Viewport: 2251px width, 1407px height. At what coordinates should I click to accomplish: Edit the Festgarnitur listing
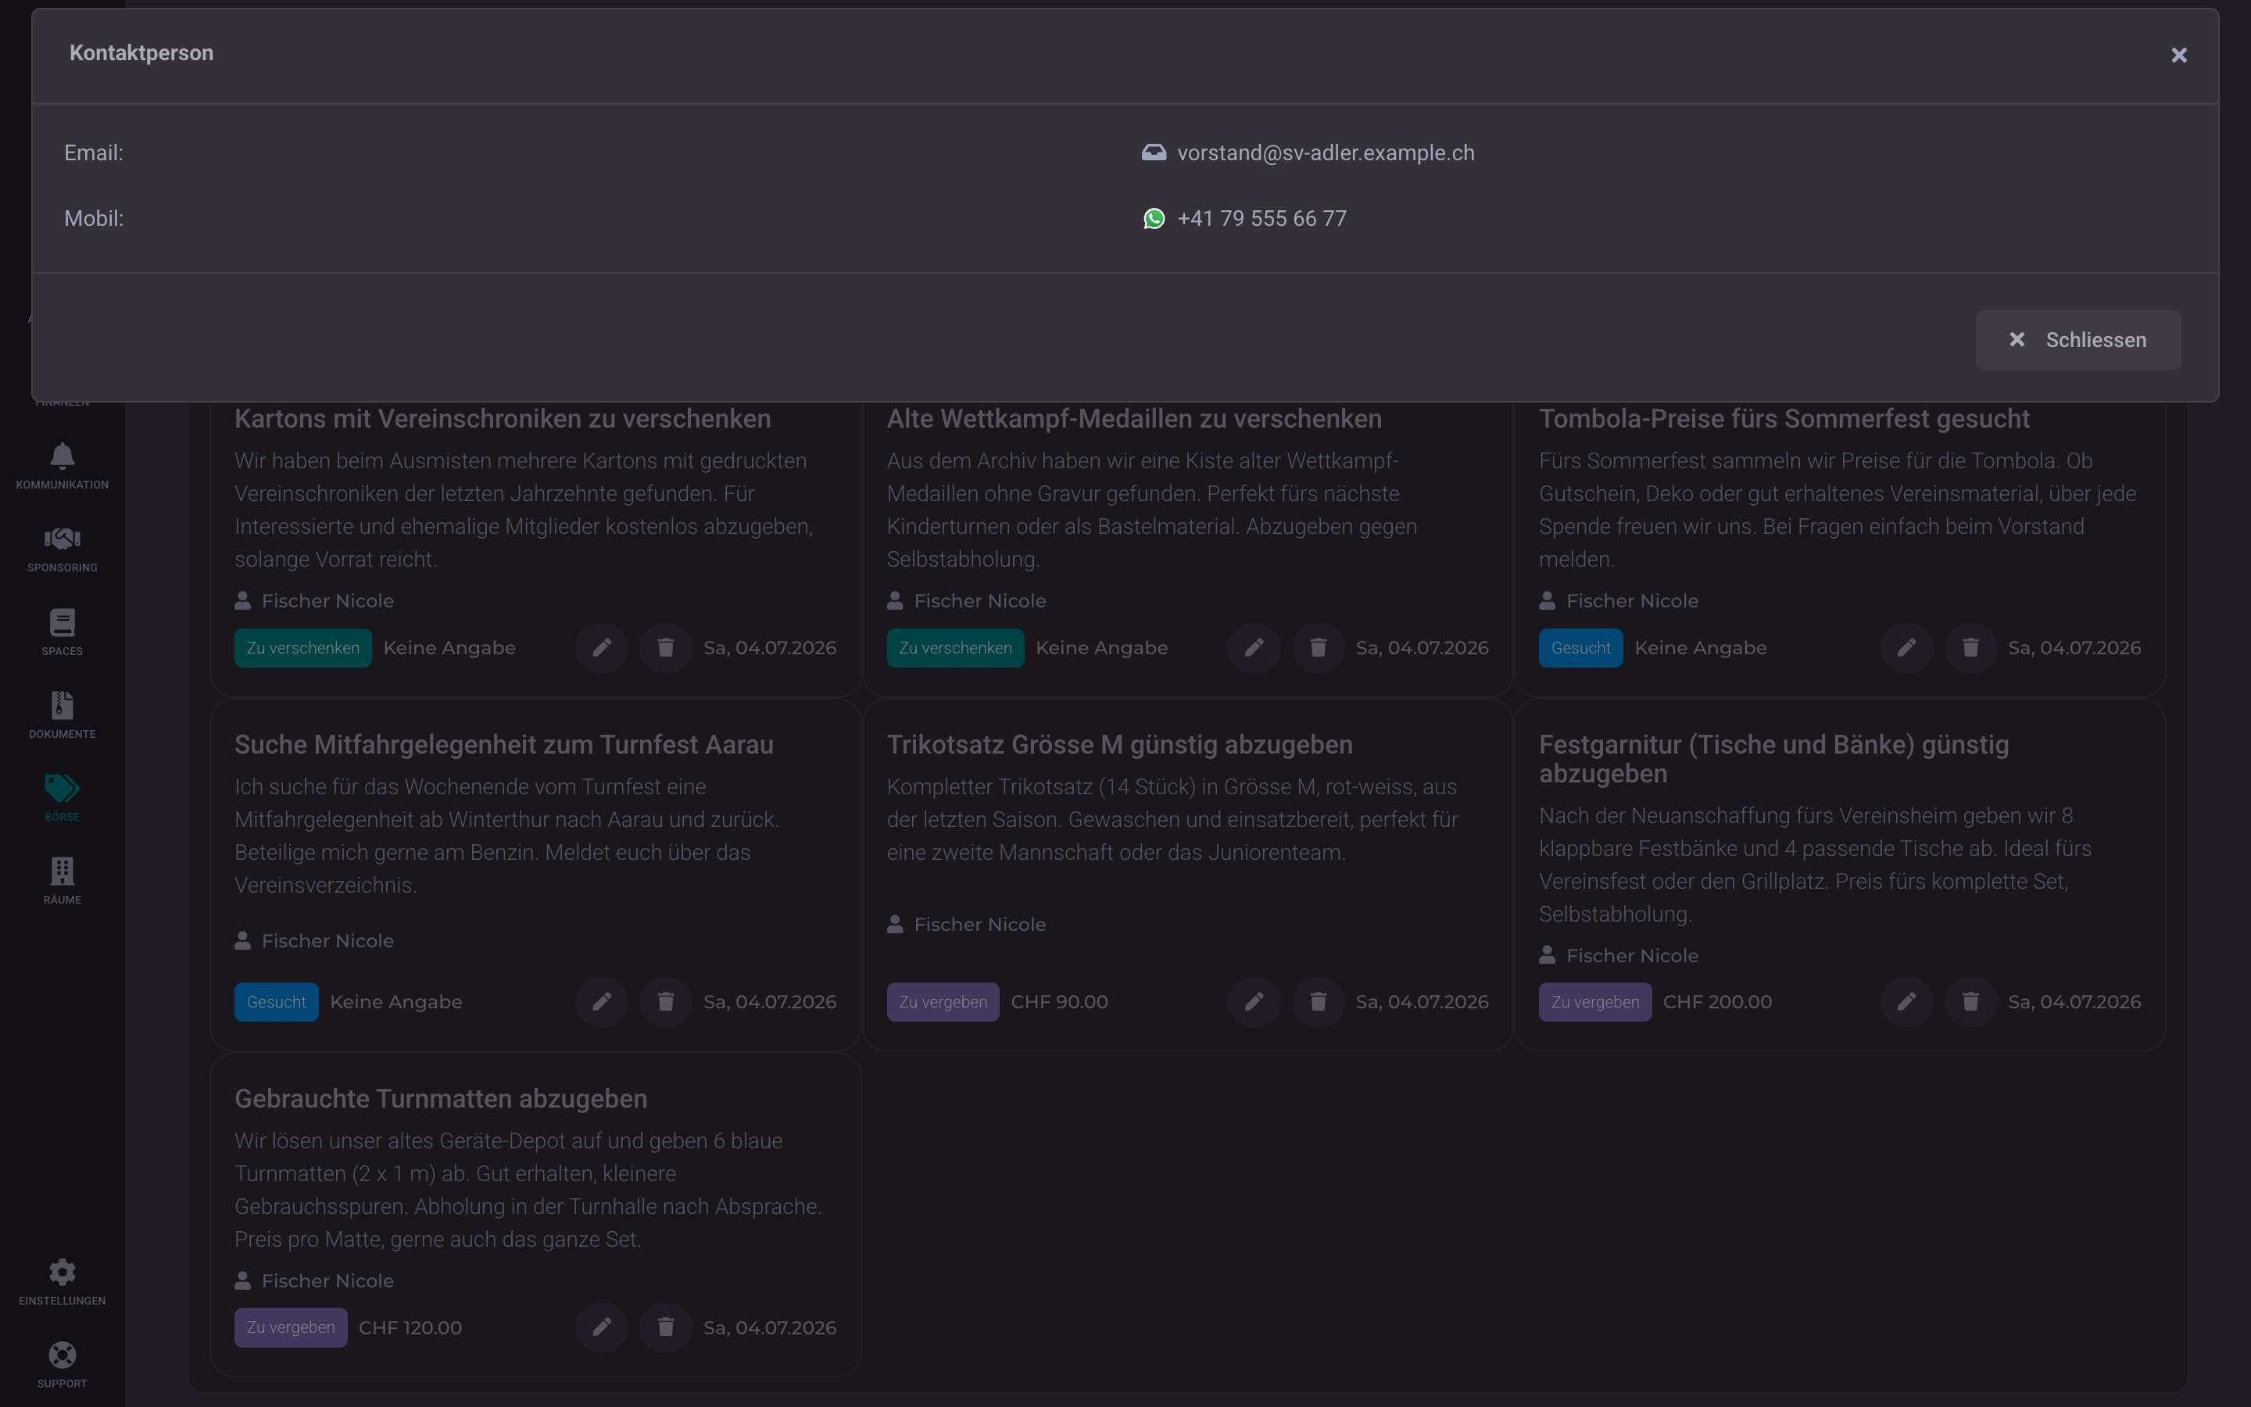tap(1907, 1002)
